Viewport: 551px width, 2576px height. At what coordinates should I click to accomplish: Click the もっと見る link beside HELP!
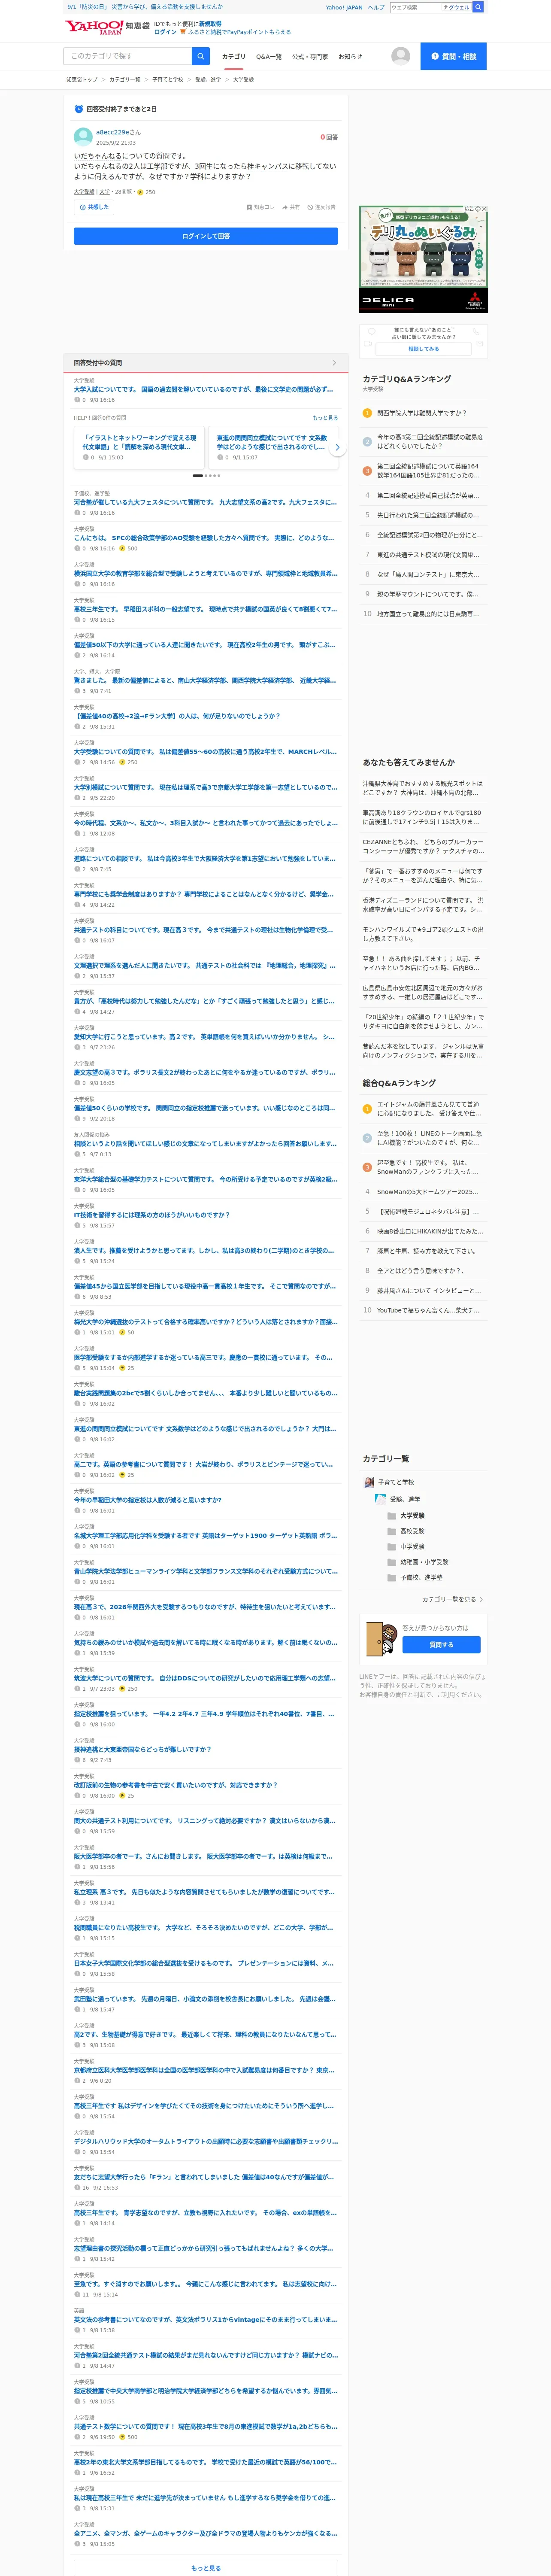[x=325, y=418]
